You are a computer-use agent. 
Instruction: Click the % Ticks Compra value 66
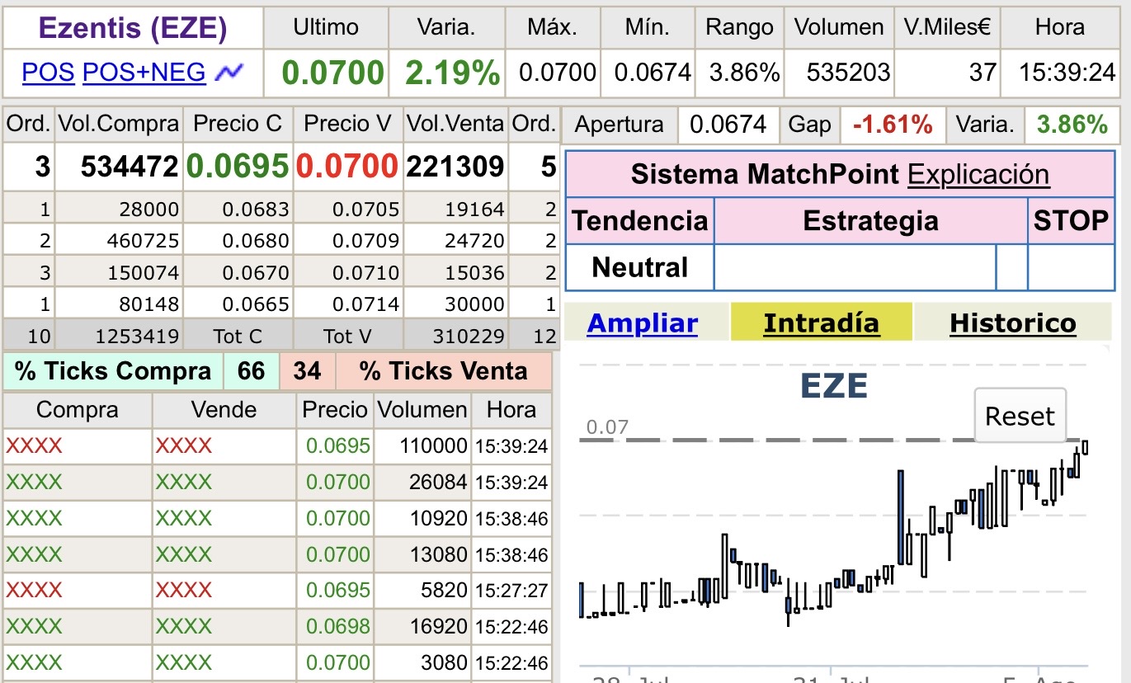coord(251,371)
